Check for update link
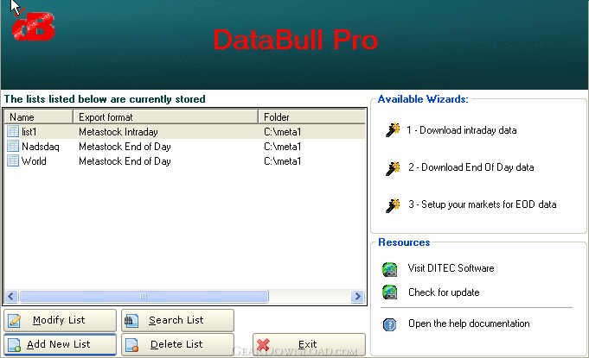 pos(444,292)
